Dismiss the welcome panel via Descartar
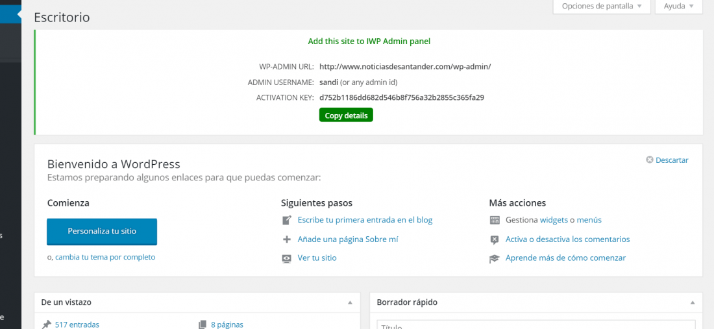 667,160
